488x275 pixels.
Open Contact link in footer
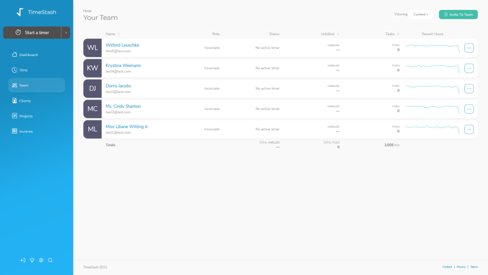[447, 267]
